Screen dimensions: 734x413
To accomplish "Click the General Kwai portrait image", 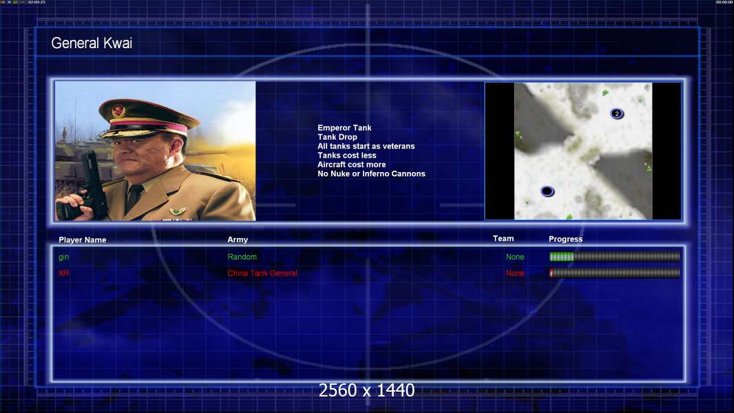I will (156, 151).
